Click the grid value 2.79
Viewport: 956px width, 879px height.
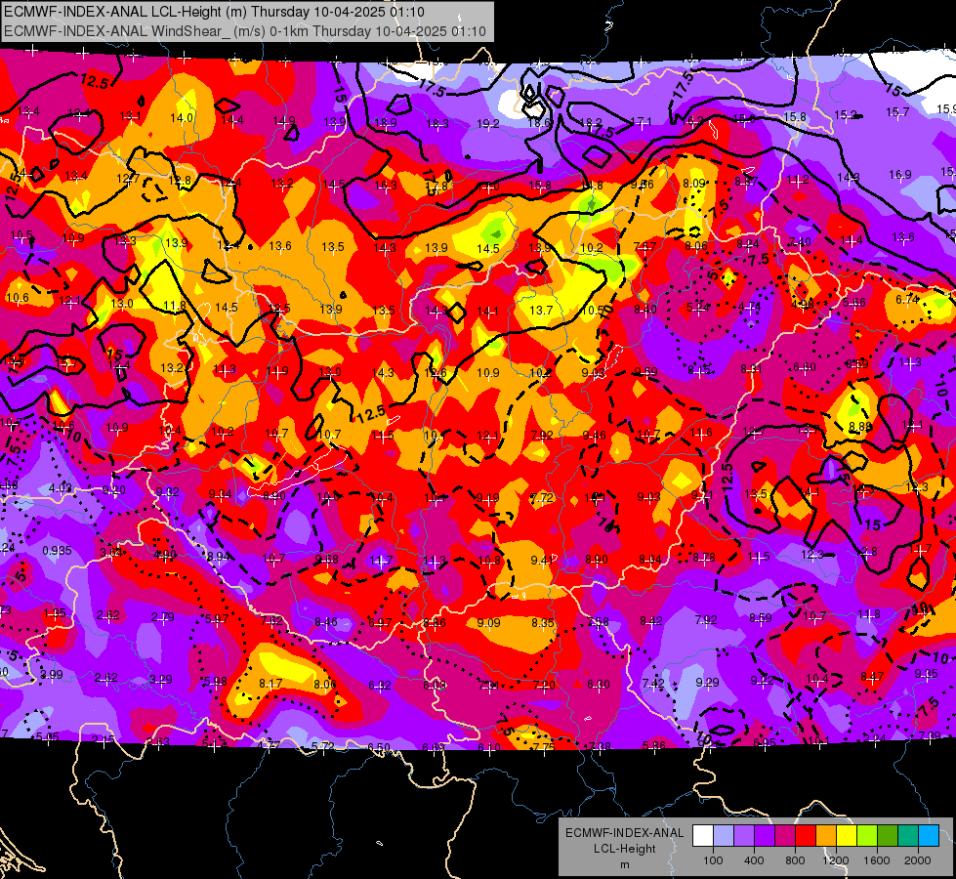tap(163, 617)
